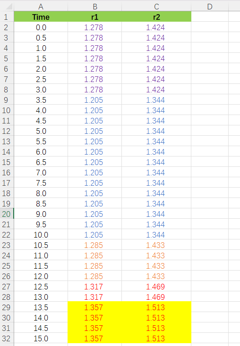
Task: Click r2 value 1.433 in row 23
Action: 156,245
